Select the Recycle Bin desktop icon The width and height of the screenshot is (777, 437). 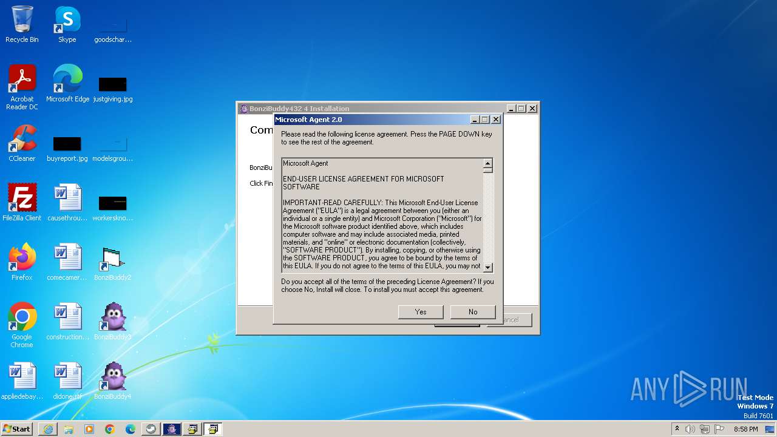pyautogui.click(x=22, y=24)
